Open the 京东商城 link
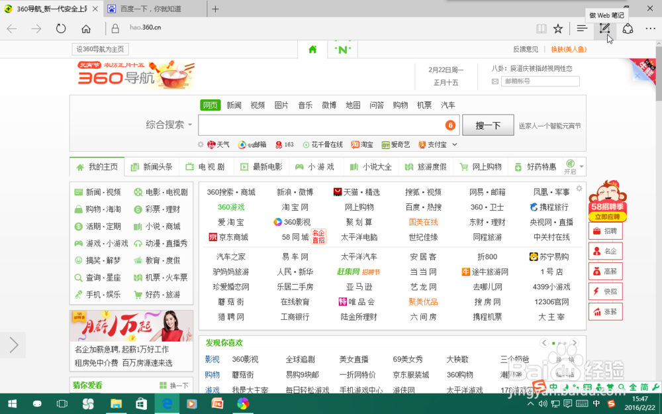Screen dimensions: 662x414 point(228,237)
